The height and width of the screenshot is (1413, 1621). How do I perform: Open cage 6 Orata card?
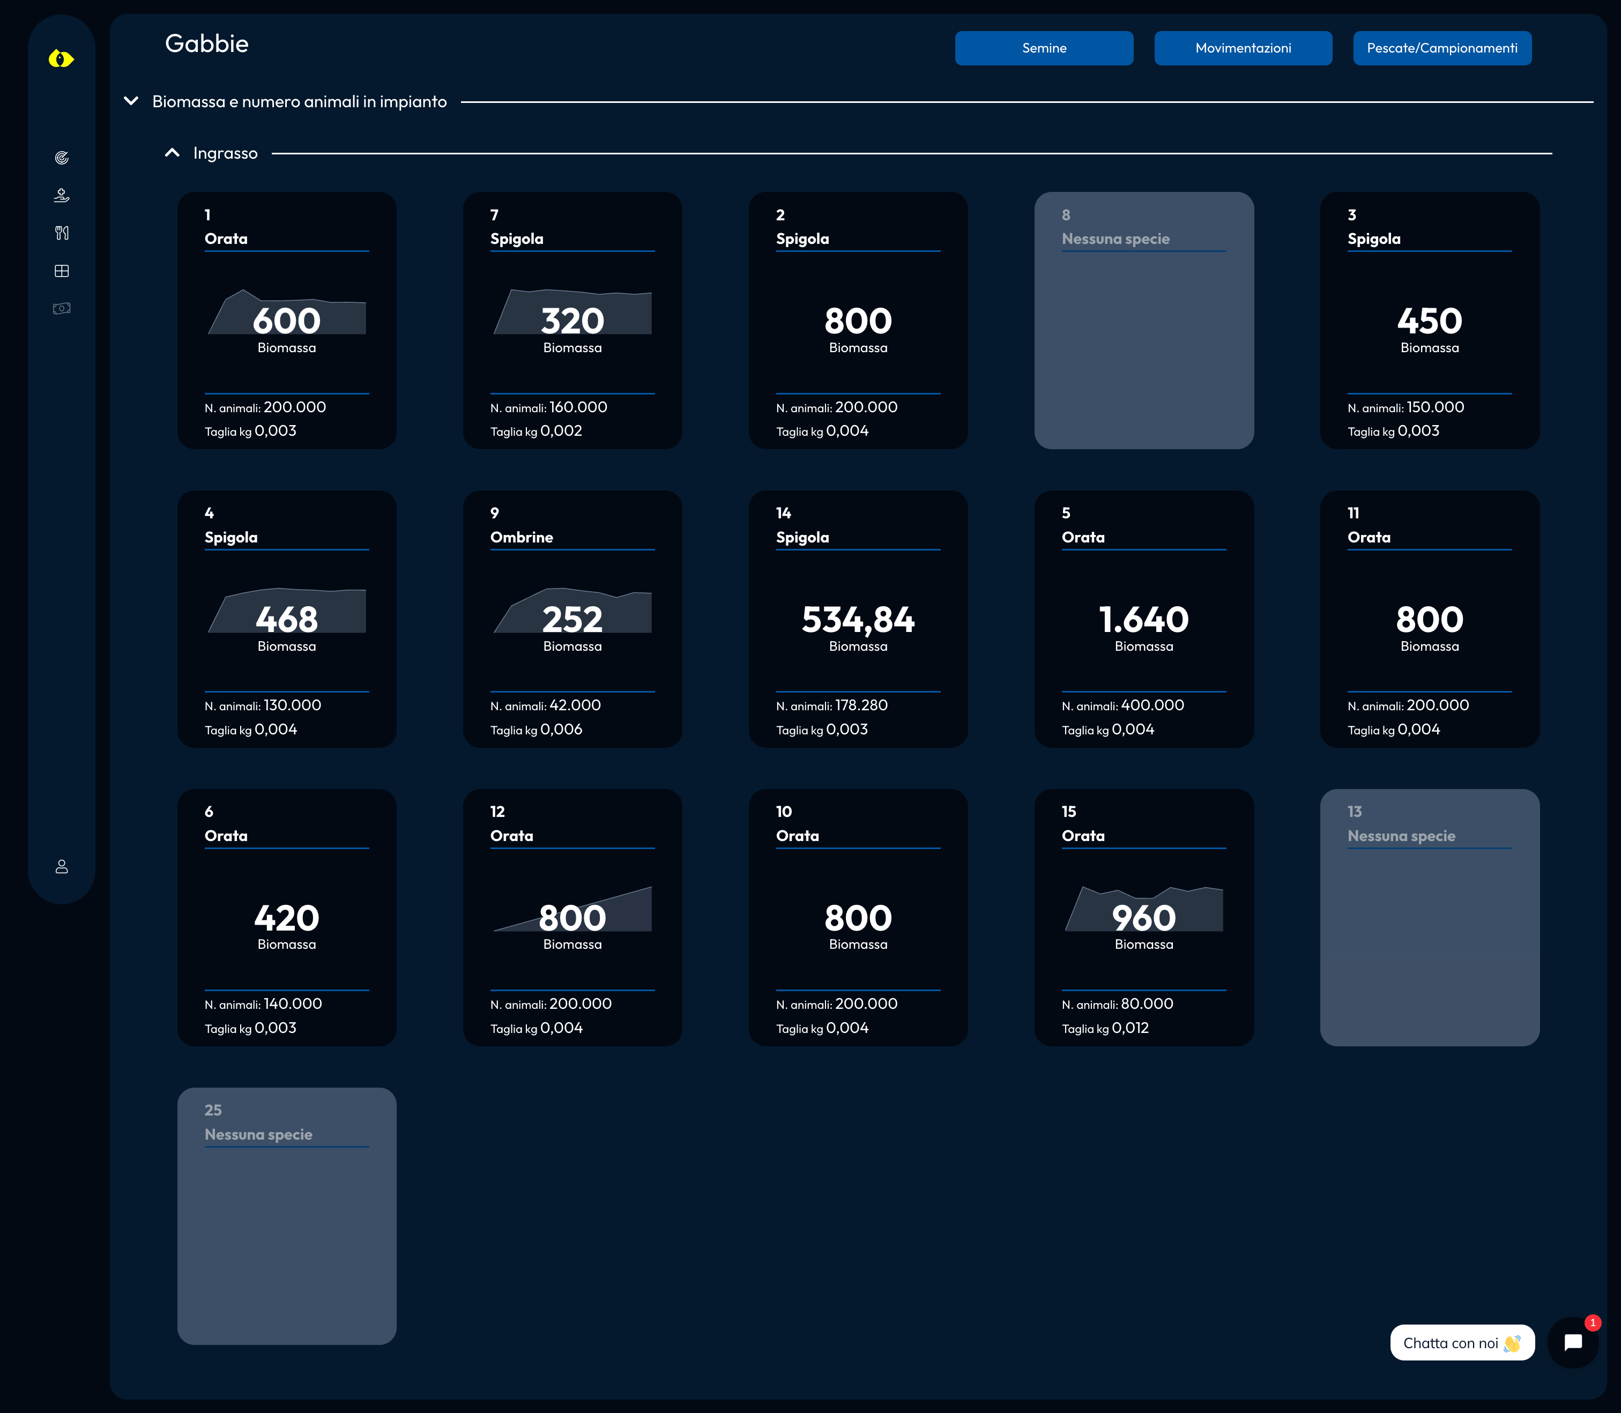tap(287, 918)
